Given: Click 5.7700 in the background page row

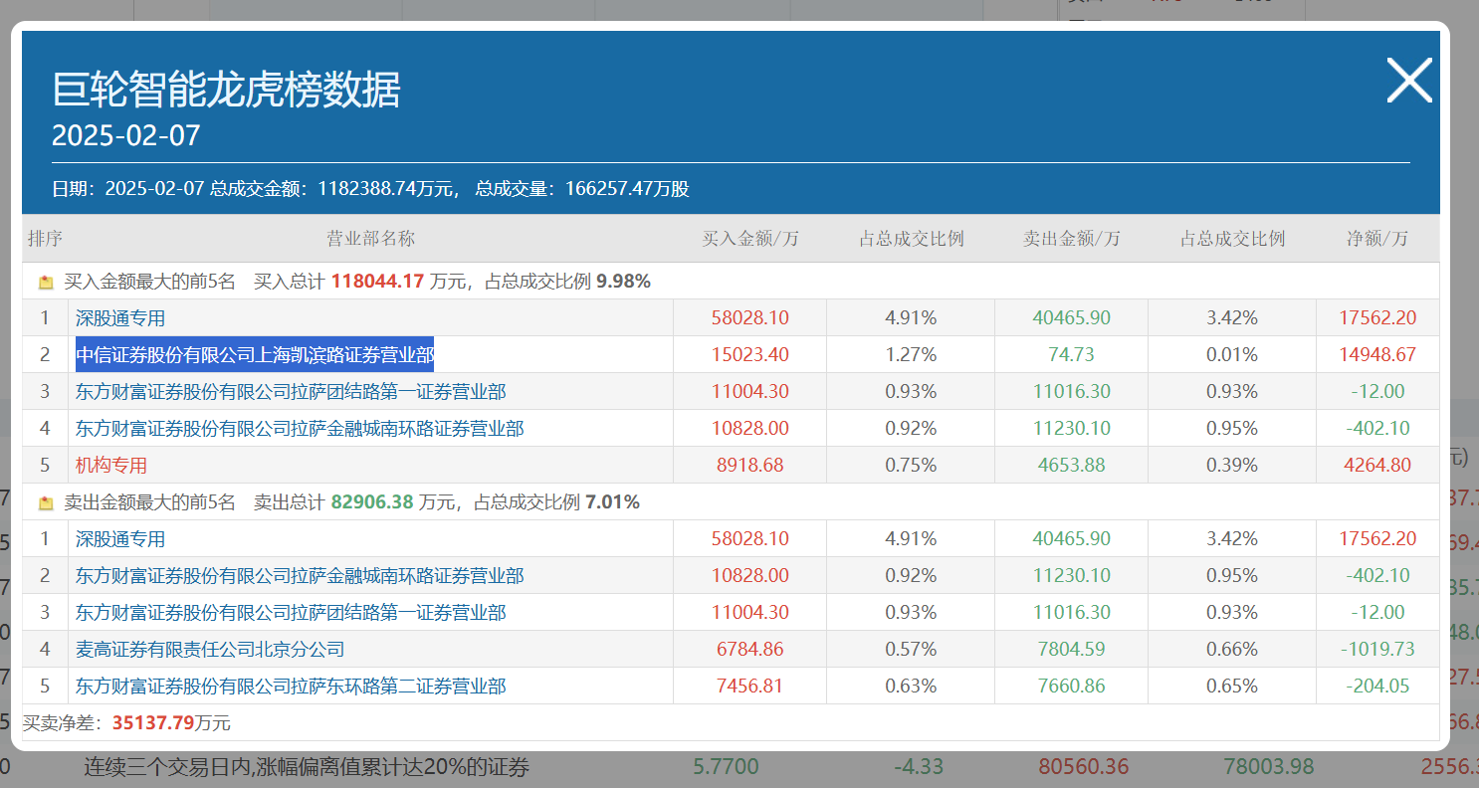Looking at the screenshot, I should click(726, 767).
